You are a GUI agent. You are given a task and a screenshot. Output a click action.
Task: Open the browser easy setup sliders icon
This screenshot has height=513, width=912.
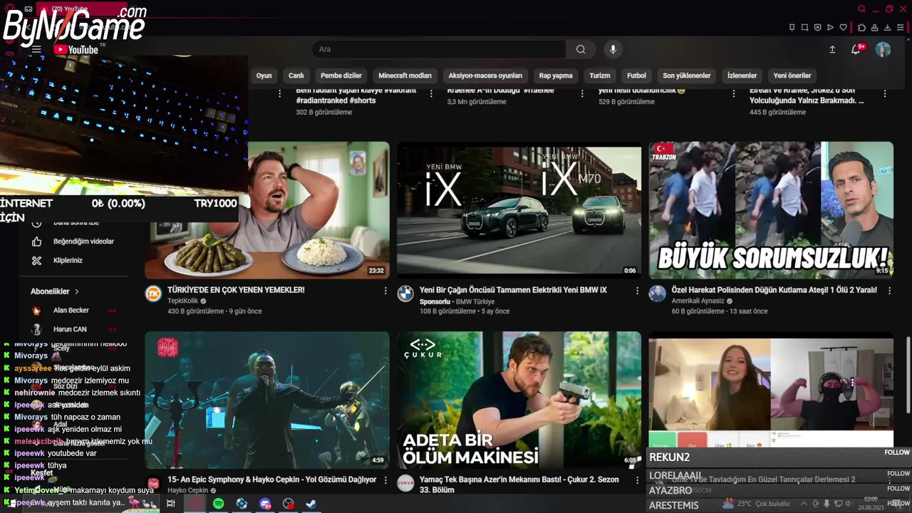pyautogui.click(x=901, y=27)
